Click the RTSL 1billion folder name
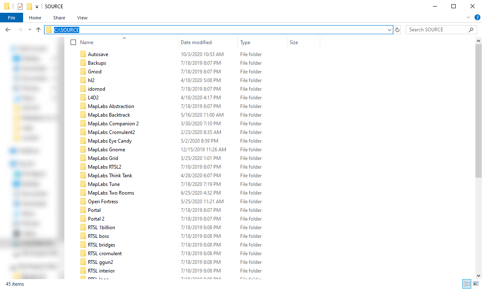Image resolution: width=482 pixels, height=289 pixels. pos(102,228)
